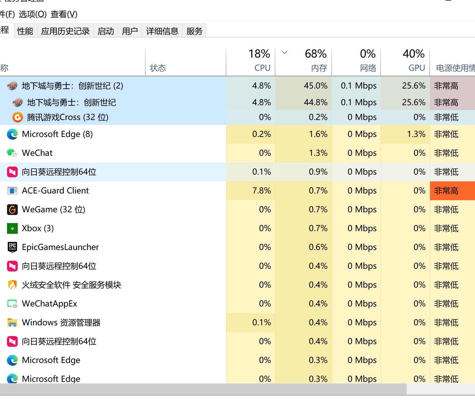This screenshot has height=402, width=475.
Task: Select the 地下城与勇士: 创新世纪 (2) row
Action: click(x=237, y=86)
